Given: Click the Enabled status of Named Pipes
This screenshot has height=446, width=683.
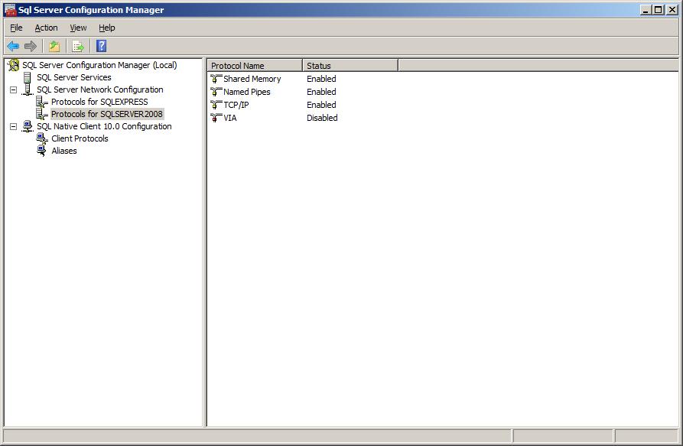Looking at the screenshot, I should tap(321, 92).
